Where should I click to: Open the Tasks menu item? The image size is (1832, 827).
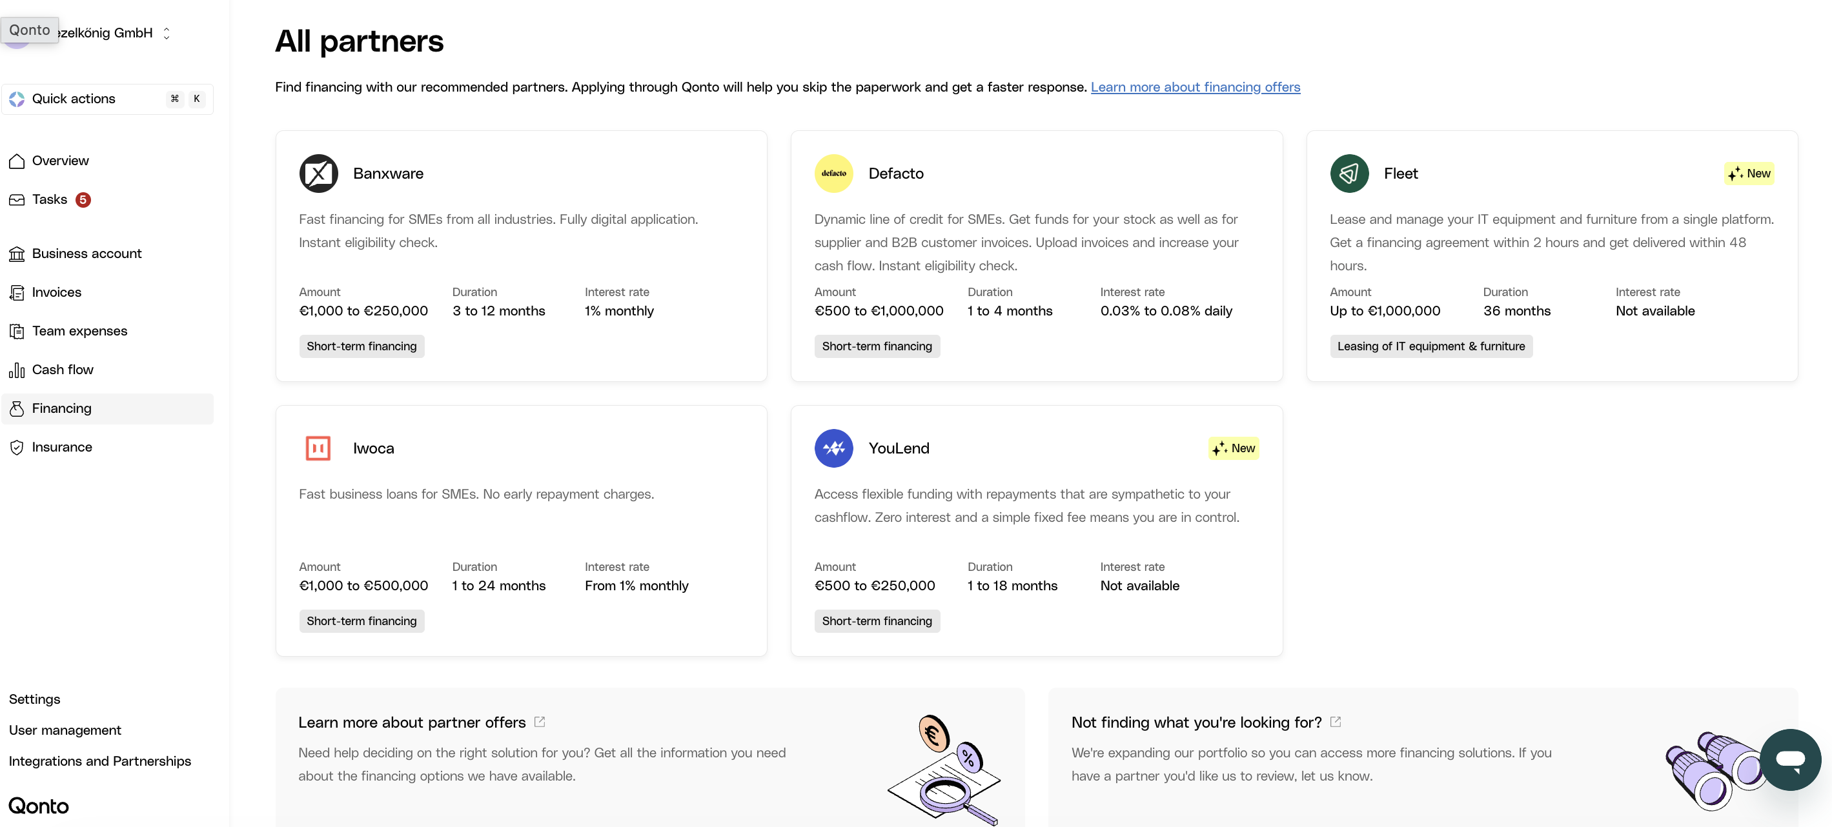tap(107, 199)
